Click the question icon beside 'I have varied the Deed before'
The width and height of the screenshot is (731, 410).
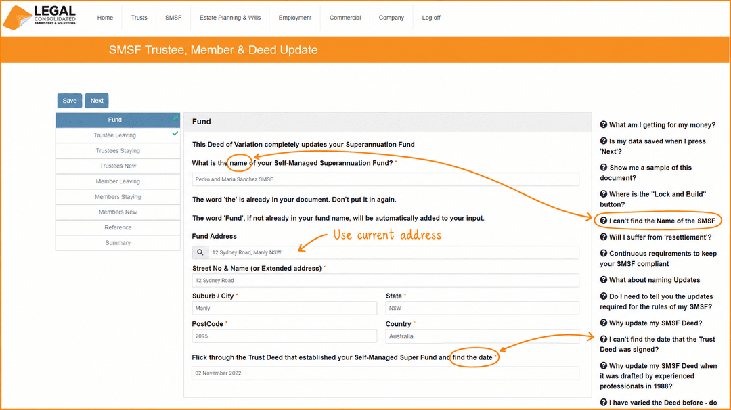coord(603,402)
